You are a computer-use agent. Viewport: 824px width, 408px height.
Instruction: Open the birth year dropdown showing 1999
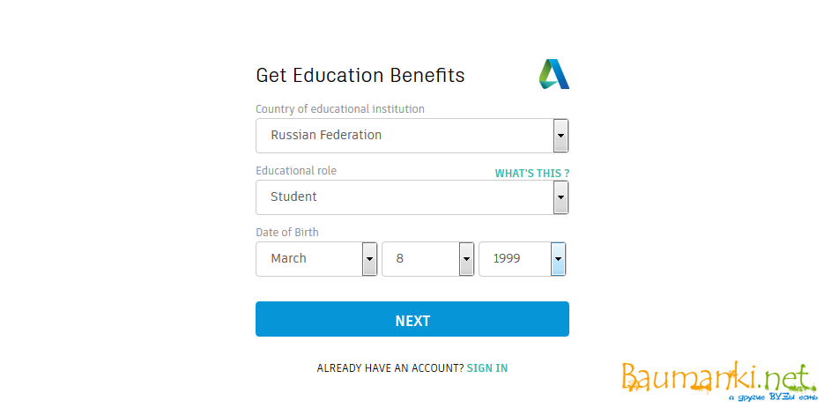(x=514, y=259)
